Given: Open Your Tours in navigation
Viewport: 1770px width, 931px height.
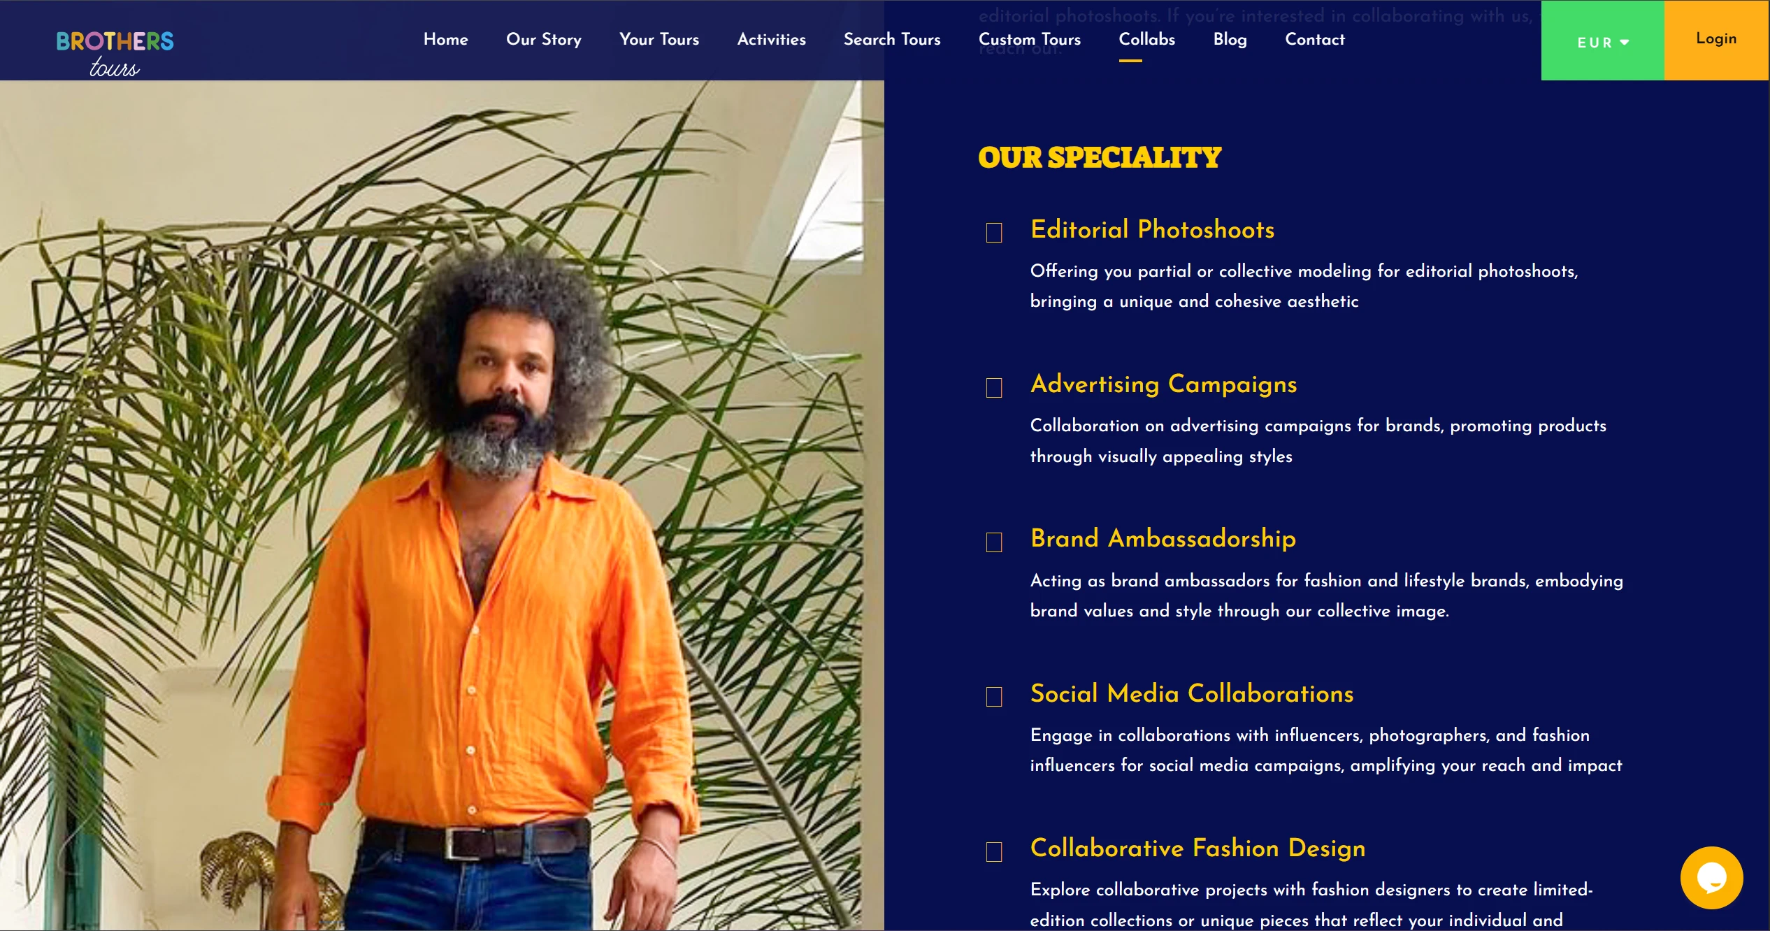Looking at the screenshot, I should tap(659, 39).
